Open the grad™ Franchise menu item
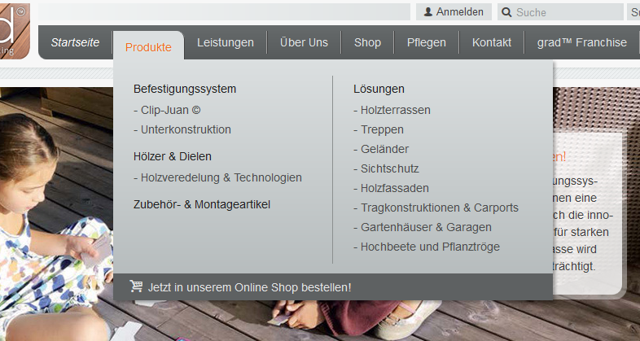 [x=582, y=42]
